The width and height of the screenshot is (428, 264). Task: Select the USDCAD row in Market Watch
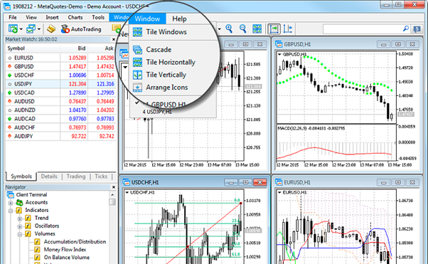click(x=60, y=93)
